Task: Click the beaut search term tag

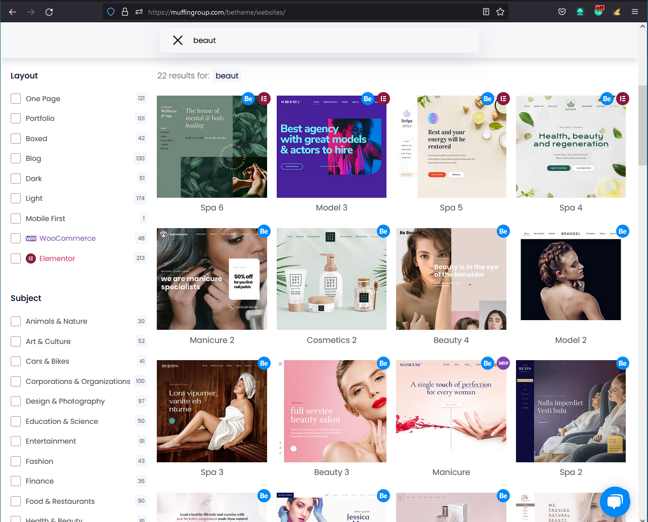Action: coord(227,76)
